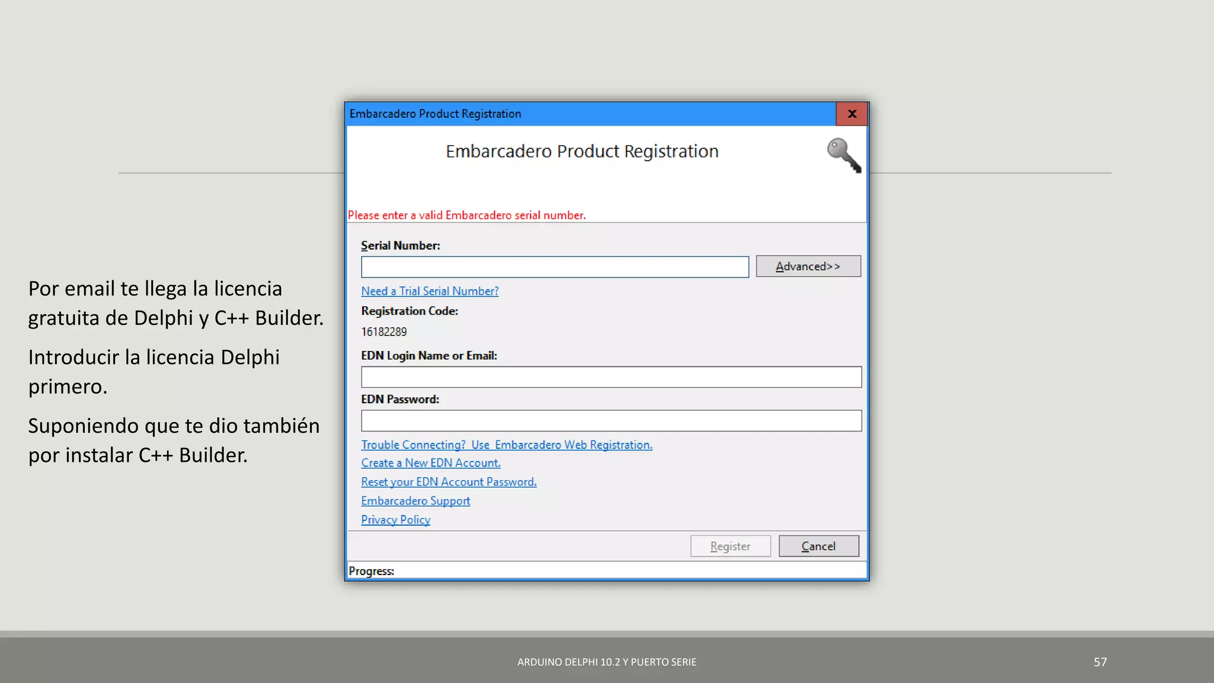The height and width of the screenshot is (683, 1214).
Task: Focus the EDN Password field
Action: (x=611, y=421)
